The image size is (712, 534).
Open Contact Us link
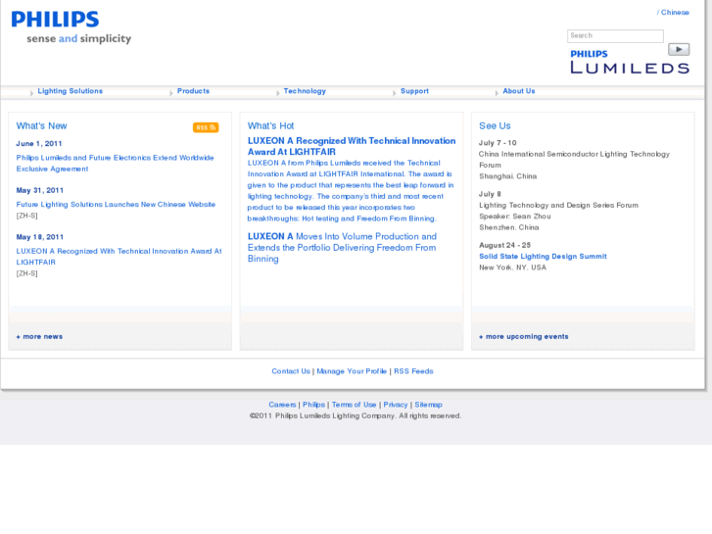(x=291, y=371)
